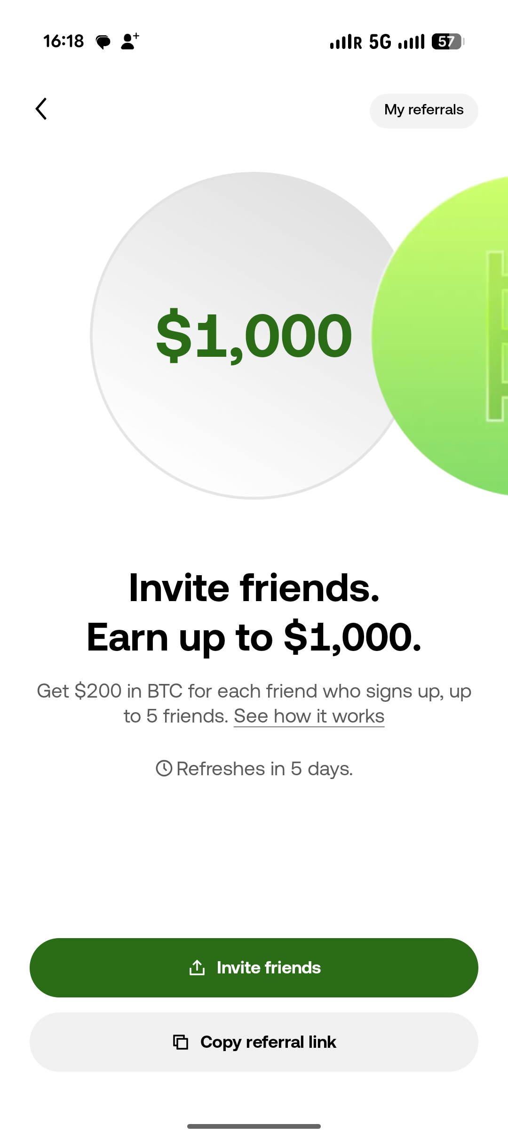Tap the 5G network indicator
508x1141 pixels.
click(x=380, y=42)
